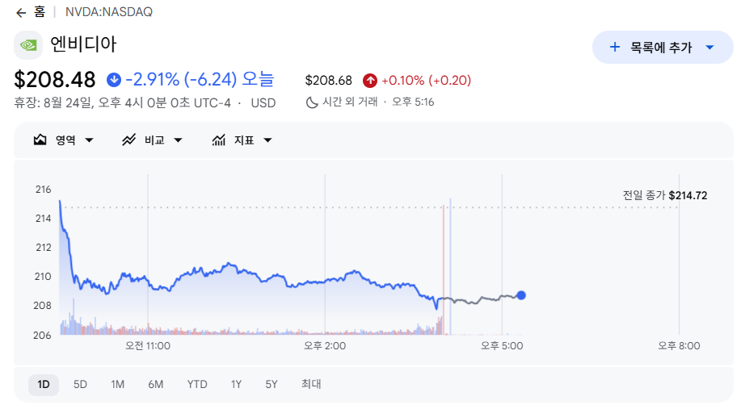Screen dimensions: 745x409
Task: Click the USD currency label
Action: pyautogui.click(x=263, y=103)
